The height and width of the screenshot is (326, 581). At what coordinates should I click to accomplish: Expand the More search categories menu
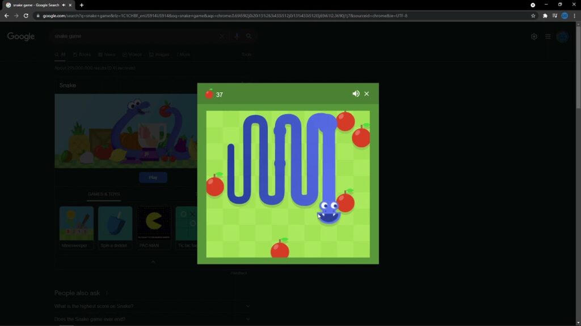[x=183, y=54]
